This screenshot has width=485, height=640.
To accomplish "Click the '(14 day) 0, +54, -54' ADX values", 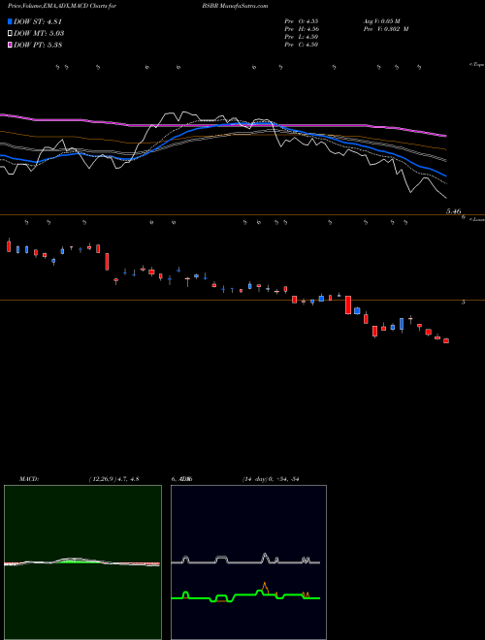I will 271,479.
